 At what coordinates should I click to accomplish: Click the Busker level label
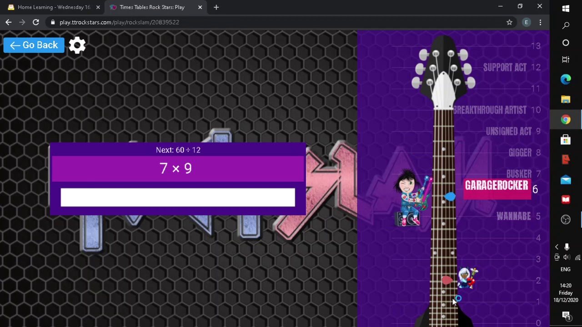pos(519,173)
